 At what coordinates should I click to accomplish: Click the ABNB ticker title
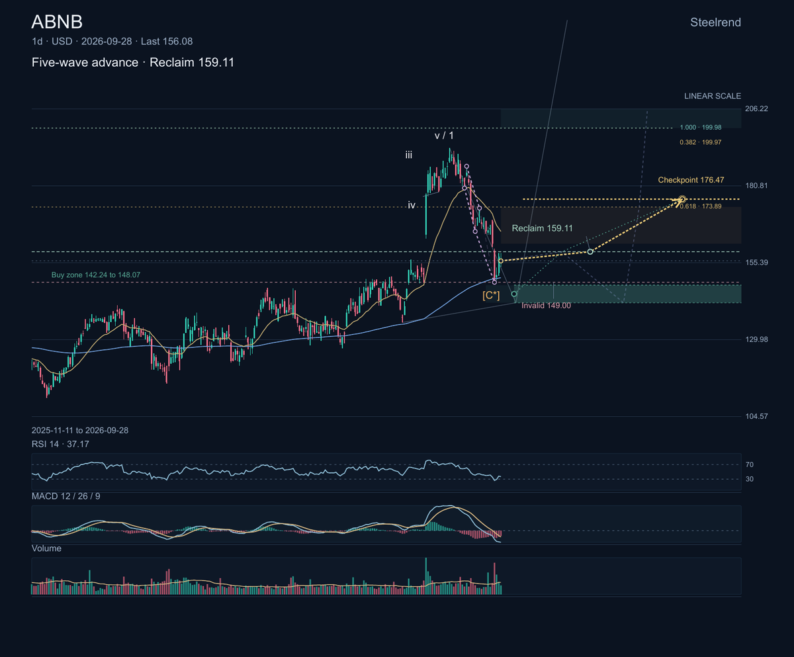click(57, 22)
